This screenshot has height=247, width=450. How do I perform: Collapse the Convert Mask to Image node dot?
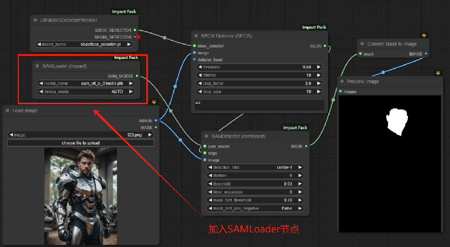click(x=362, y=44)
